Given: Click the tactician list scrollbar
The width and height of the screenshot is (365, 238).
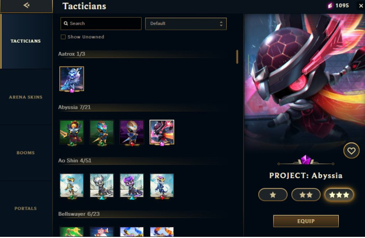Looking at the screenshot, I should click(x=237, y=56).
